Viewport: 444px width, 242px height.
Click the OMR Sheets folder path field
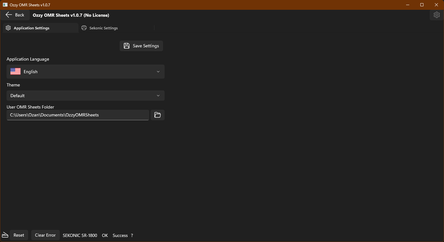pos(77,115)
